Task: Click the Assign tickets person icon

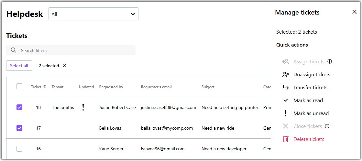Action: 286,61
